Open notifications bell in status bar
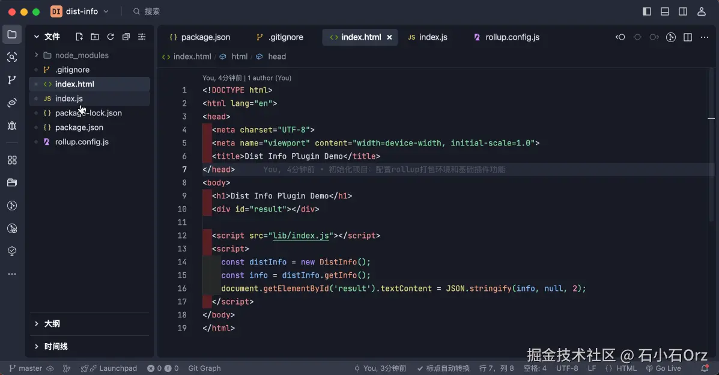Image resolution: width=719 pixels, height=375 pixels. [x=705, y=368]
